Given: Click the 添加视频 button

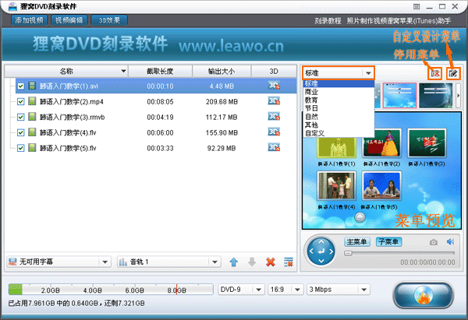Looking at the screenshot, I should click(x=30, y=20).
